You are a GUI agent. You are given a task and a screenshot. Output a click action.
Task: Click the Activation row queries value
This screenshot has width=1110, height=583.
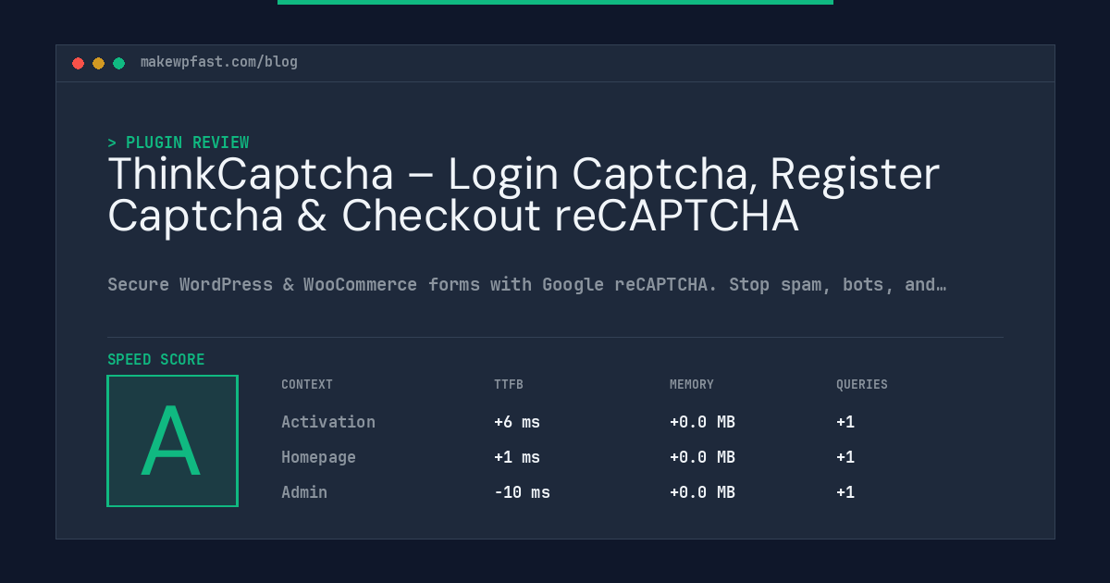tap(845, 422)
